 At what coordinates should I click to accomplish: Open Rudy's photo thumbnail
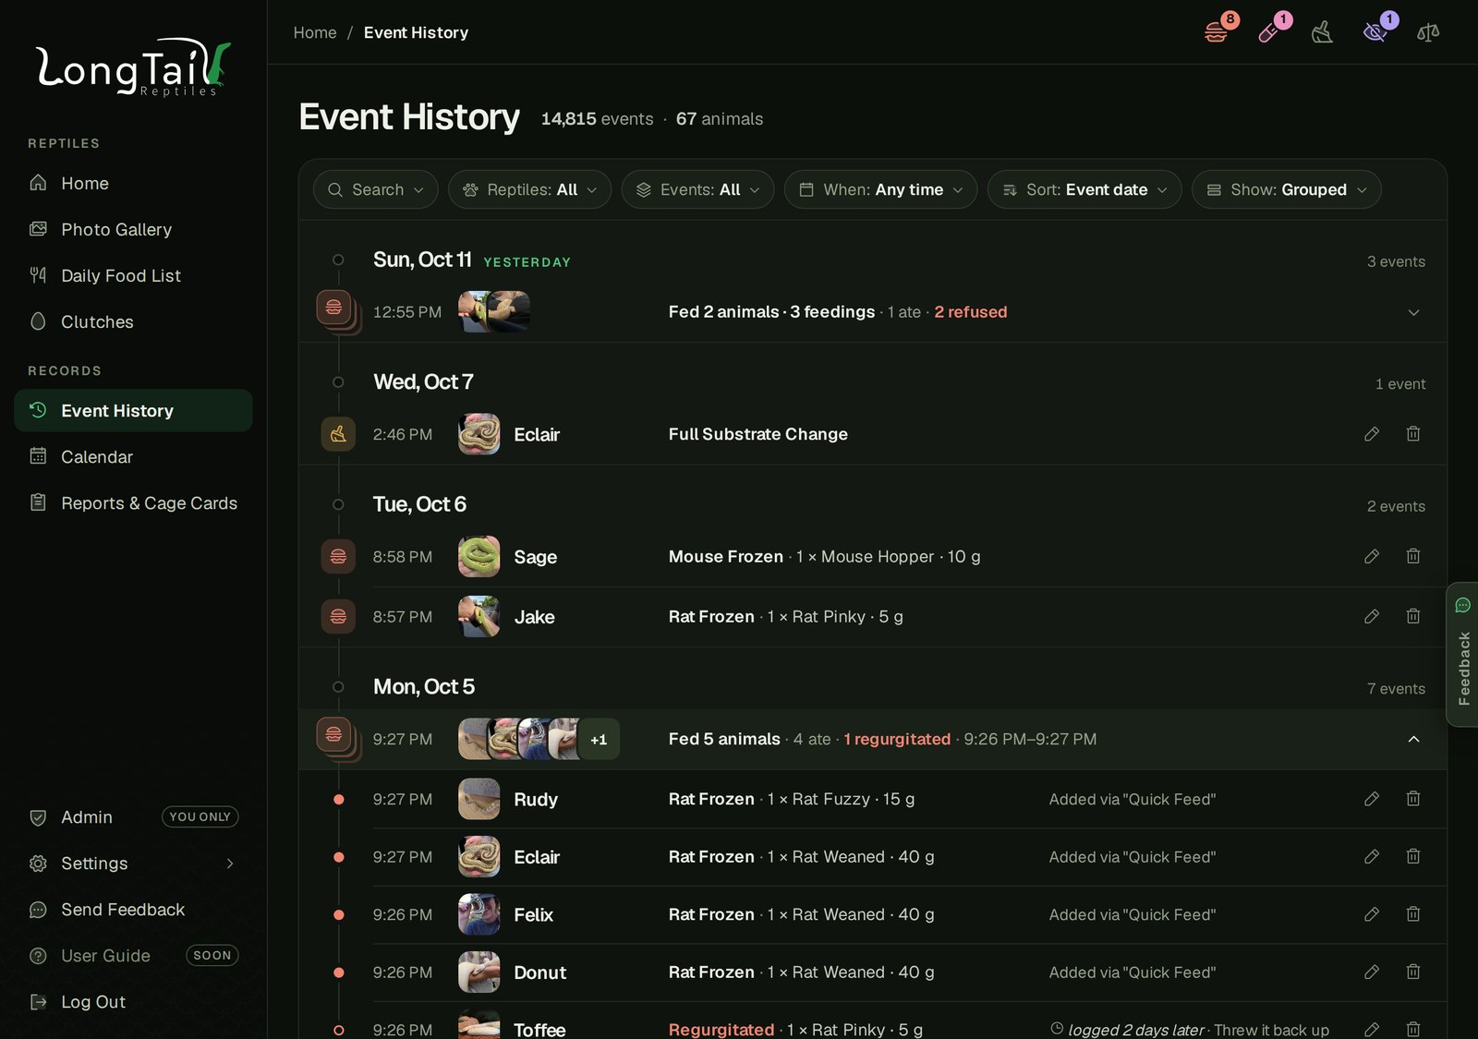[x=479, y=799]
